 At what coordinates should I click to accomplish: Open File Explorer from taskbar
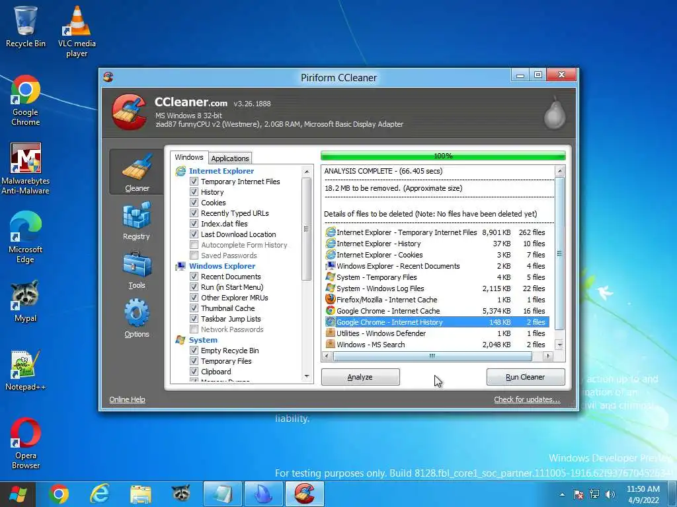pyautogui.click(x=141, y=494)
